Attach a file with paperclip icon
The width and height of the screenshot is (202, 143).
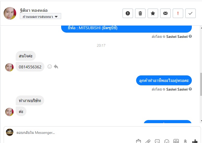click(x=148, y=141)
